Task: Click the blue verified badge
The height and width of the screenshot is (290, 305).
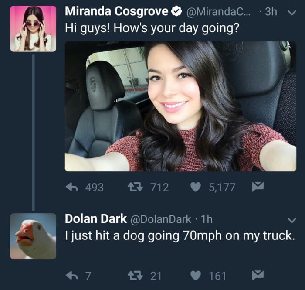Action: click(176, 11)
